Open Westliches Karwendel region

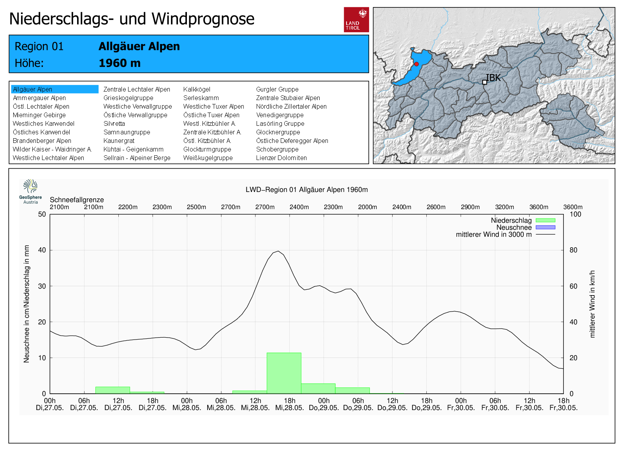pyautogui.click(x=44, y=123)
